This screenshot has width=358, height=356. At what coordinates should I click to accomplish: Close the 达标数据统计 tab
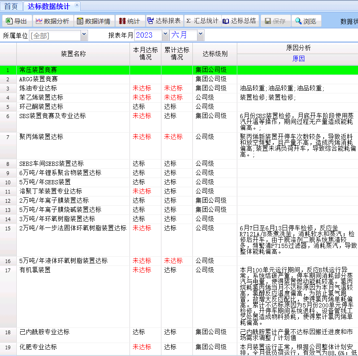click(76, 5)
